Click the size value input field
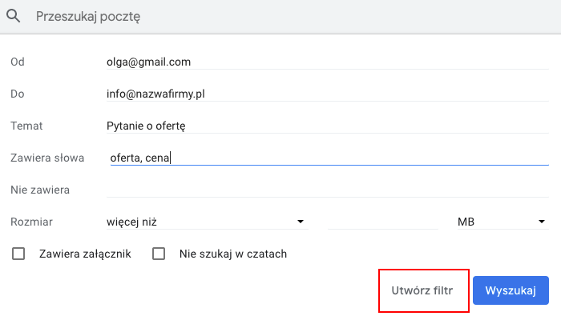Image resolution: width=561 pixels, height=316 pixels. pos(383,222)
